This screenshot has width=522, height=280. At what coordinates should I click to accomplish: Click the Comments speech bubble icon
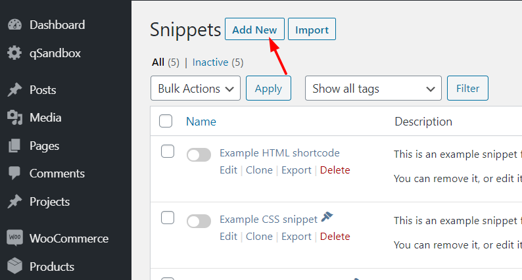click(x=14, y=174)
